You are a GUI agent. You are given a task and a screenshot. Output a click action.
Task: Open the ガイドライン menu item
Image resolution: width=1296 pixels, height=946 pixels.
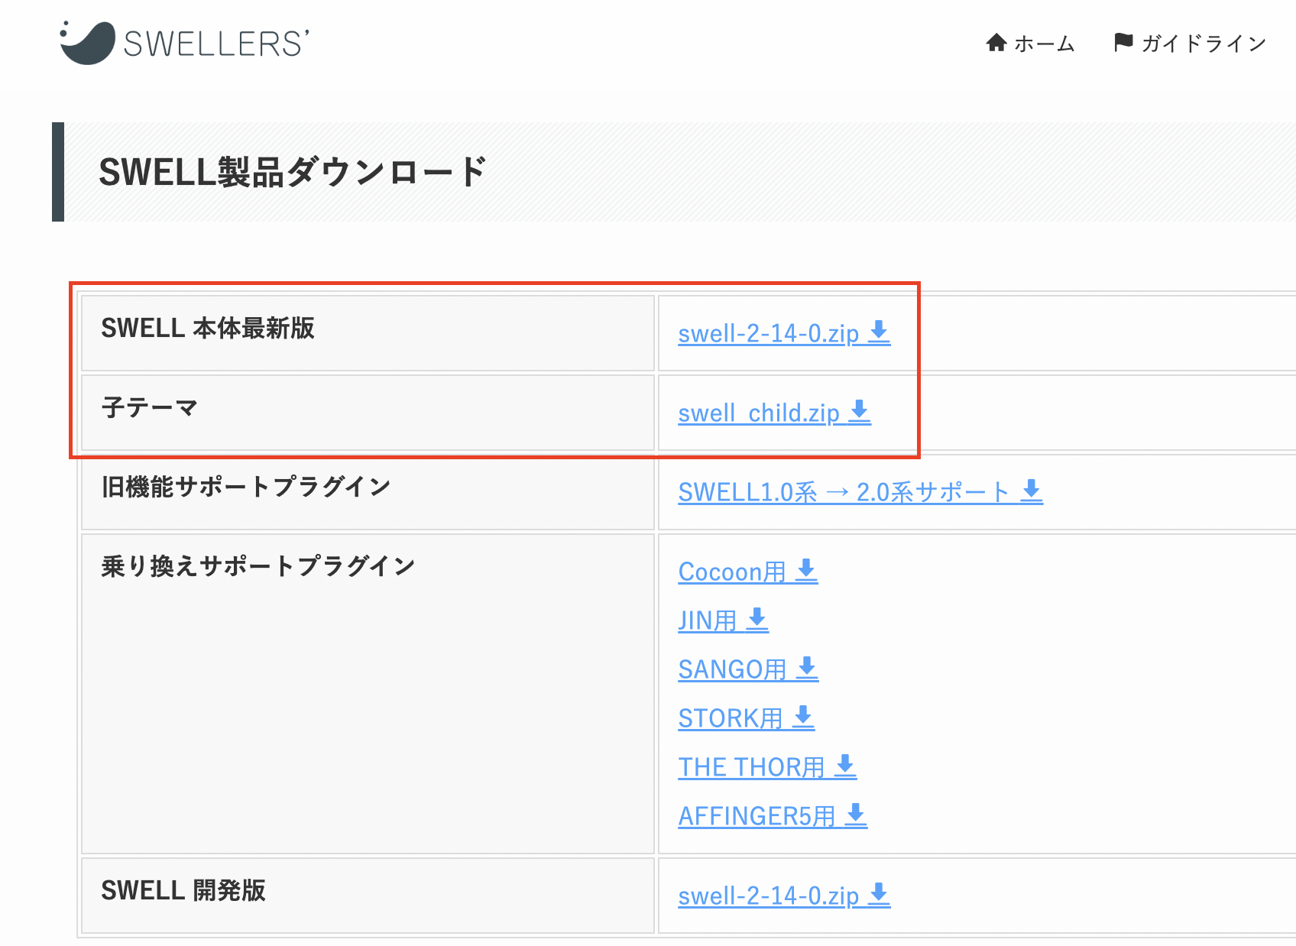[1204, 44]
